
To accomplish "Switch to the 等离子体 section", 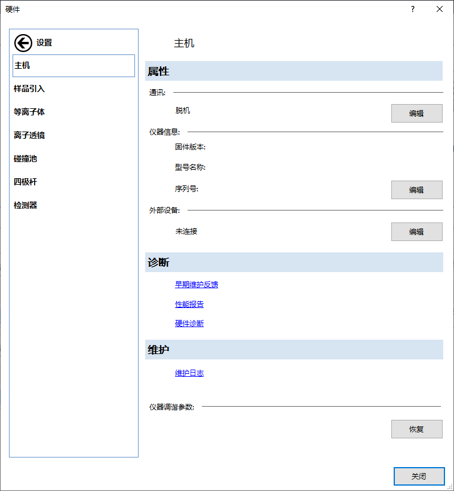I will (29, 112).
